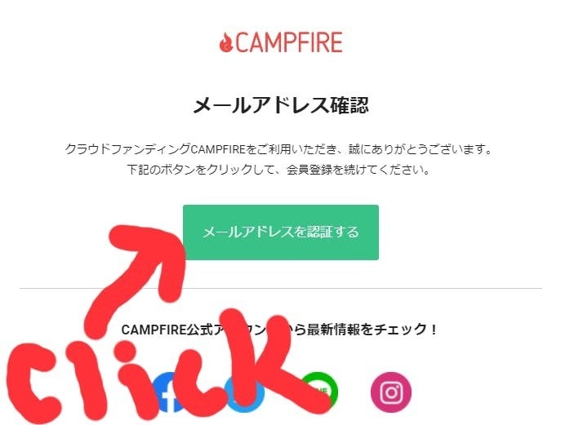Open the Instagram official account icon
561x425 pixels.
coord(391,392)
